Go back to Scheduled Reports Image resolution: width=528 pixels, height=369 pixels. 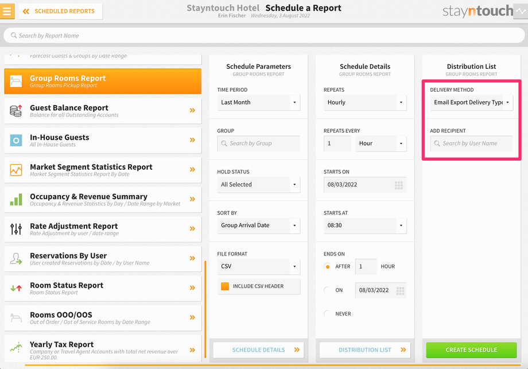click(61, 11)
